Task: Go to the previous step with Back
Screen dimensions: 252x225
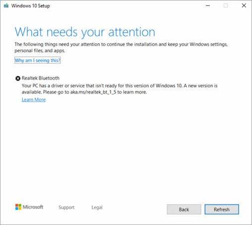Action: [184, 209]
